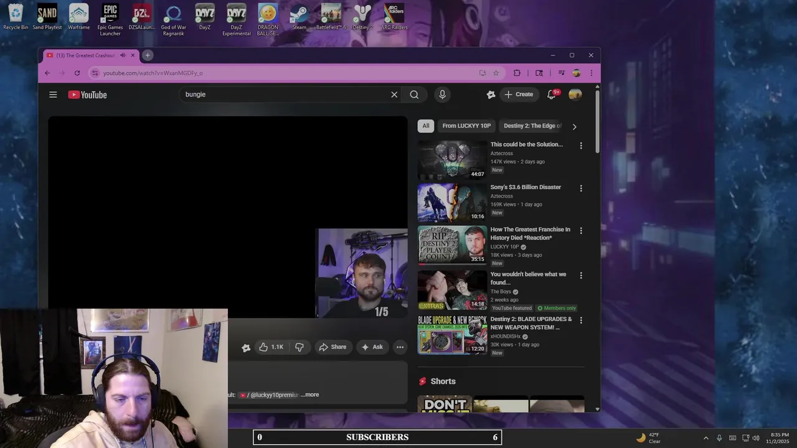Open a new browser tab
Screen dimensions: 797x448
click(x=148, y=55)
